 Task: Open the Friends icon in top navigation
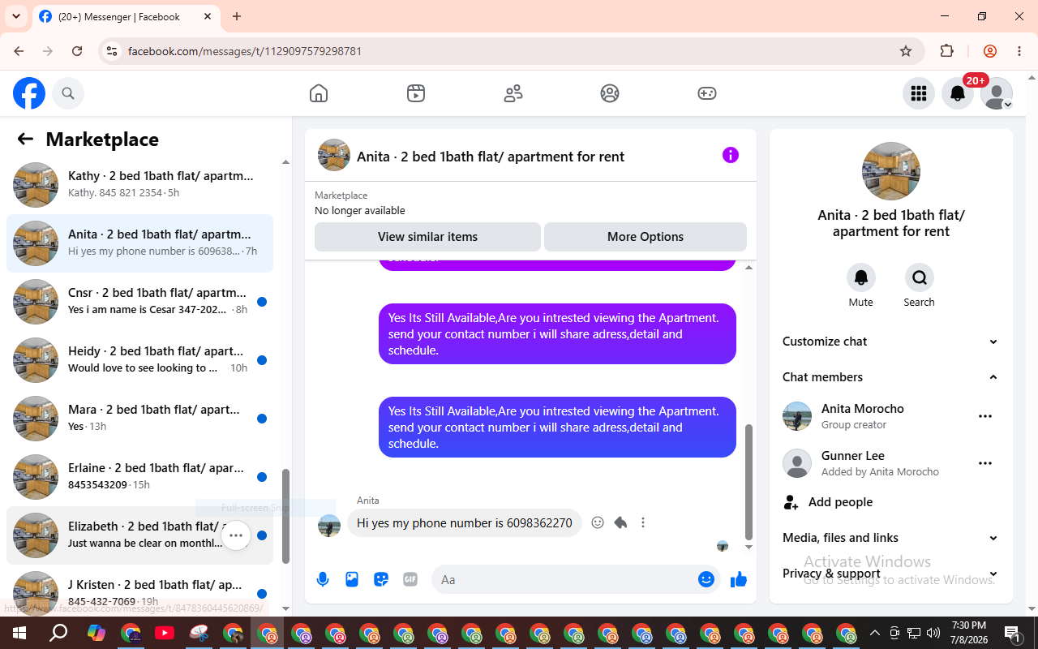point(513,93)
